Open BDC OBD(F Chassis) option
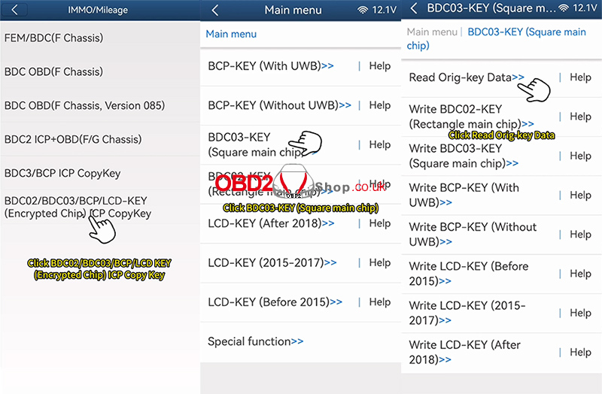 (x=100, y=71)
